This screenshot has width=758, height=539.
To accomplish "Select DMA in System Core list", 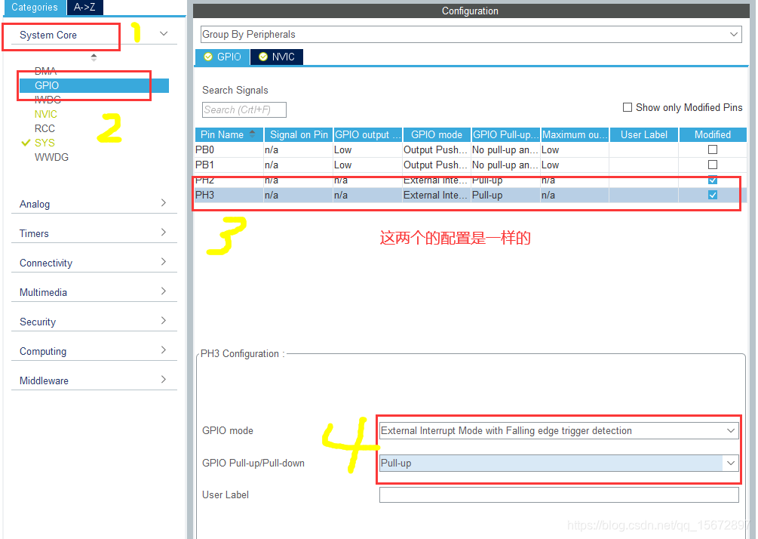I will (45, 71).
